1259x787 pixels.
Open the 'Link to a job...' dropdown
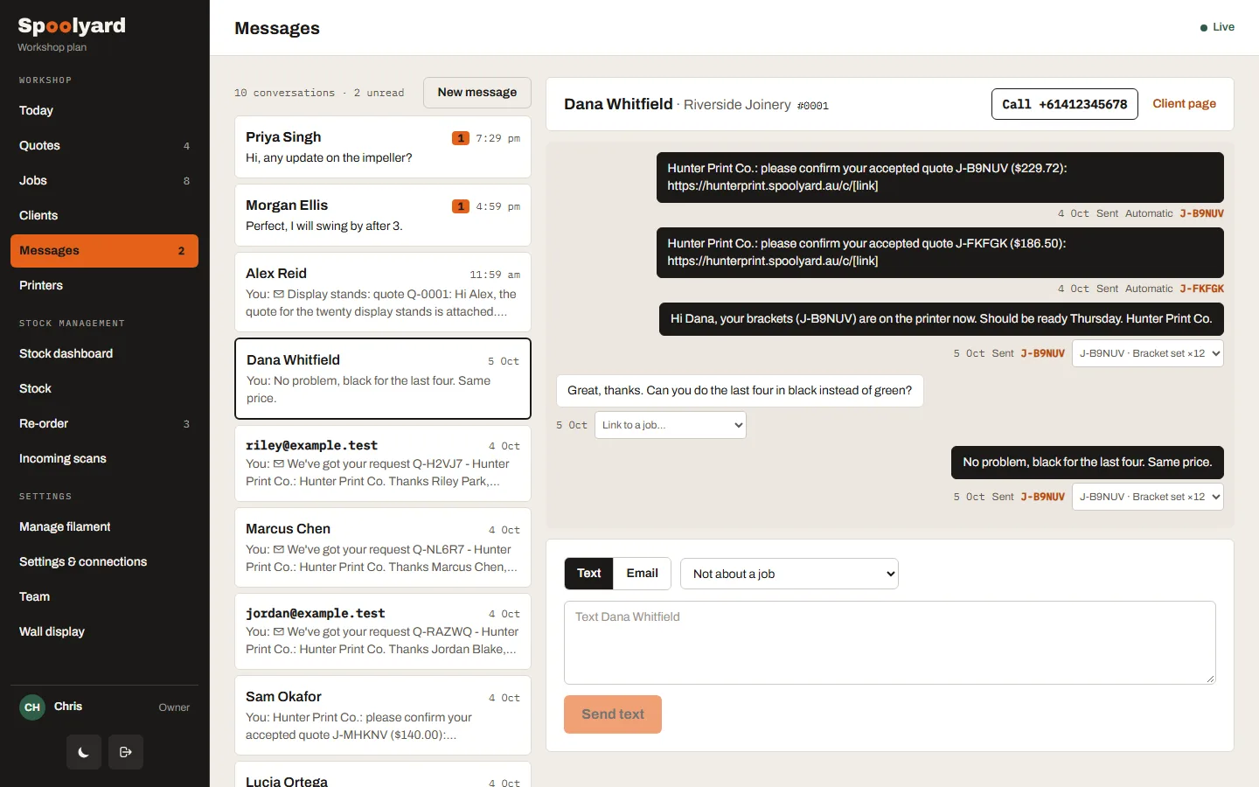tap(671, 425)
